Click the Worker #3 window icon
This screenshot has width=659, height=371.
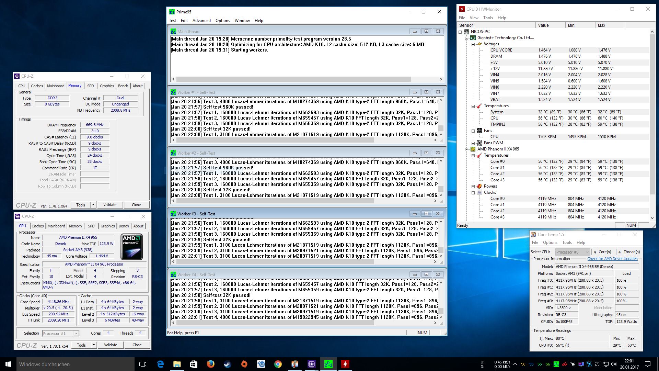tap(173, 214)
